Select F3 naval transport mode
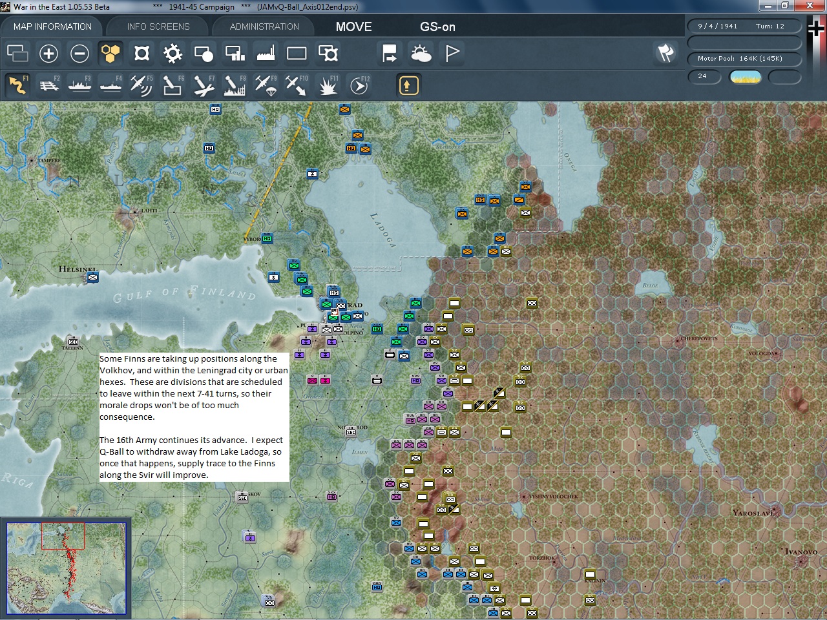 pyautogui.click(x=79, y=85)
